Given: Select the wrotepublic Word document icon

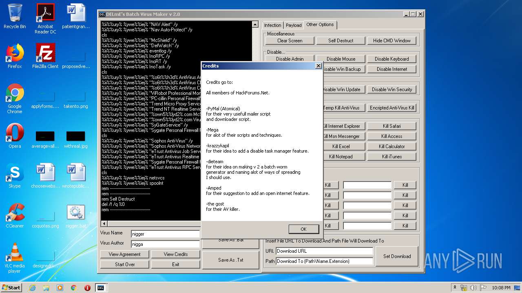Looking at the screenshot, I should click(x=76, y=176).
